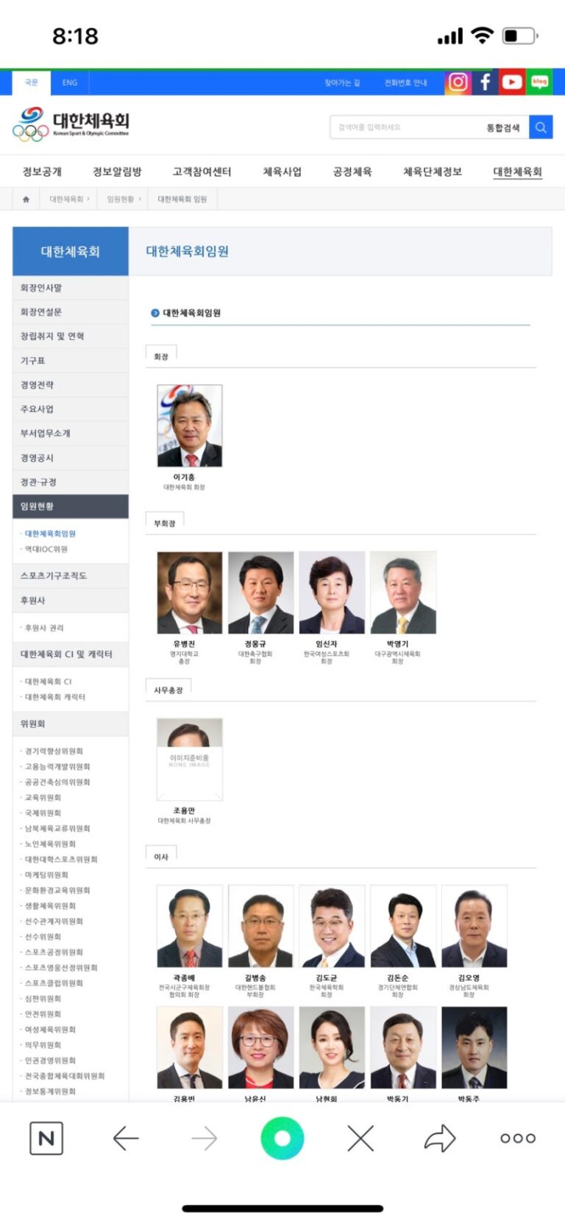
Task: Share the page with the share arrow
Action: 440,1139
